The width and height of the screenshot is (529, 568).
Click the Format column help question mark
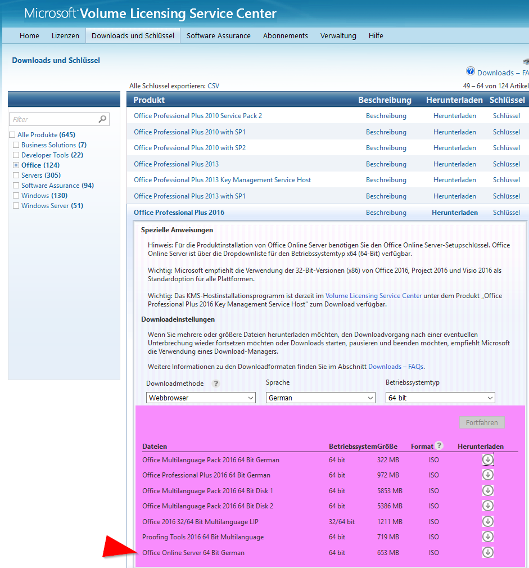439,445
